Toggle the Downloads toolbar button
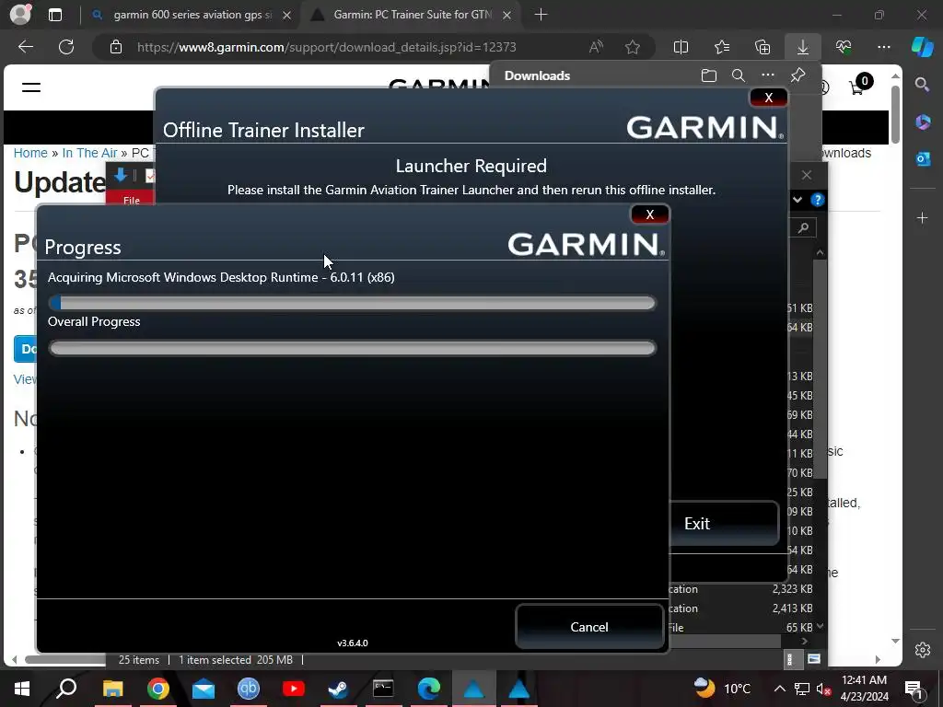The image size is (943, 707). click(803, 47)
